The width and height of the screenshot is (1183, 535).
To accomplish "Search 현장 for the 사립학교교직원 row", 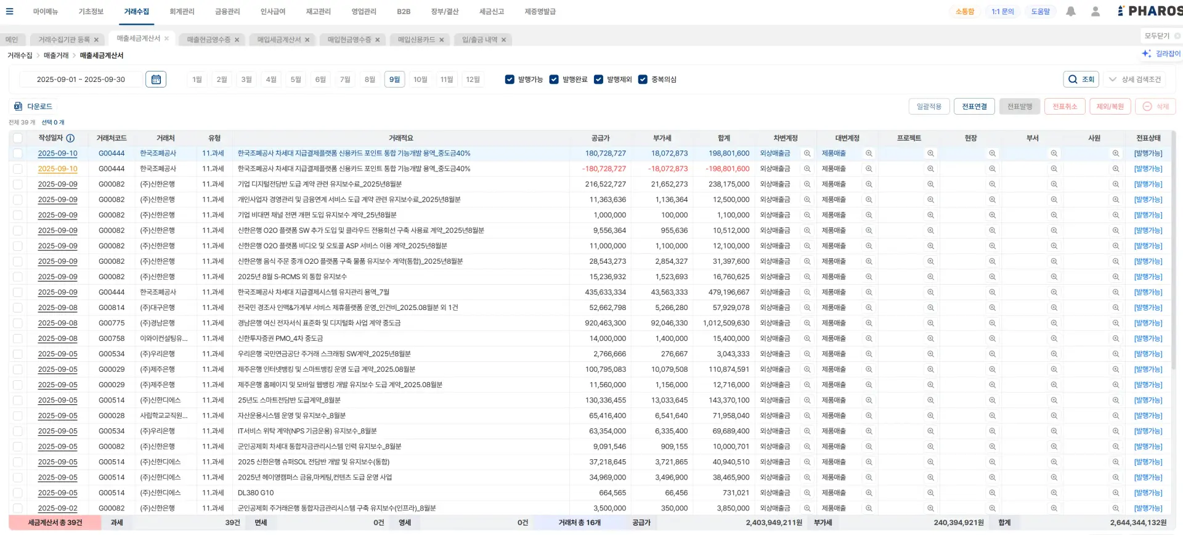I will tap(992, 415).
